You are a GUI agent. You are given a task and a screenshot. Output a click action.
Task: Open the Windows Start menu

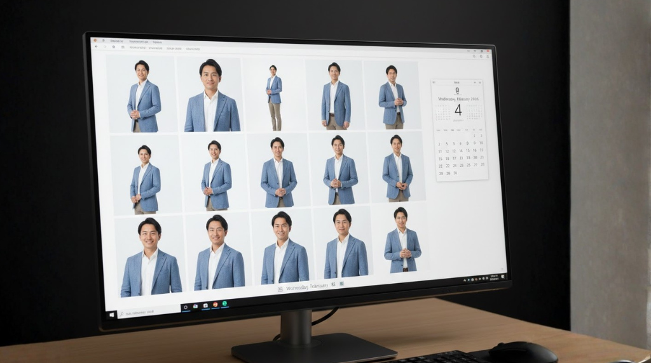112,314
